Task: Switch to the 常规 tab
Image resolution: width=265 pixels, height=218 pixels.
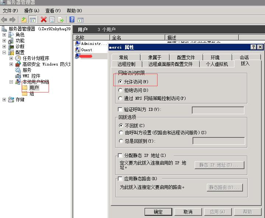Action: point(126,57)
